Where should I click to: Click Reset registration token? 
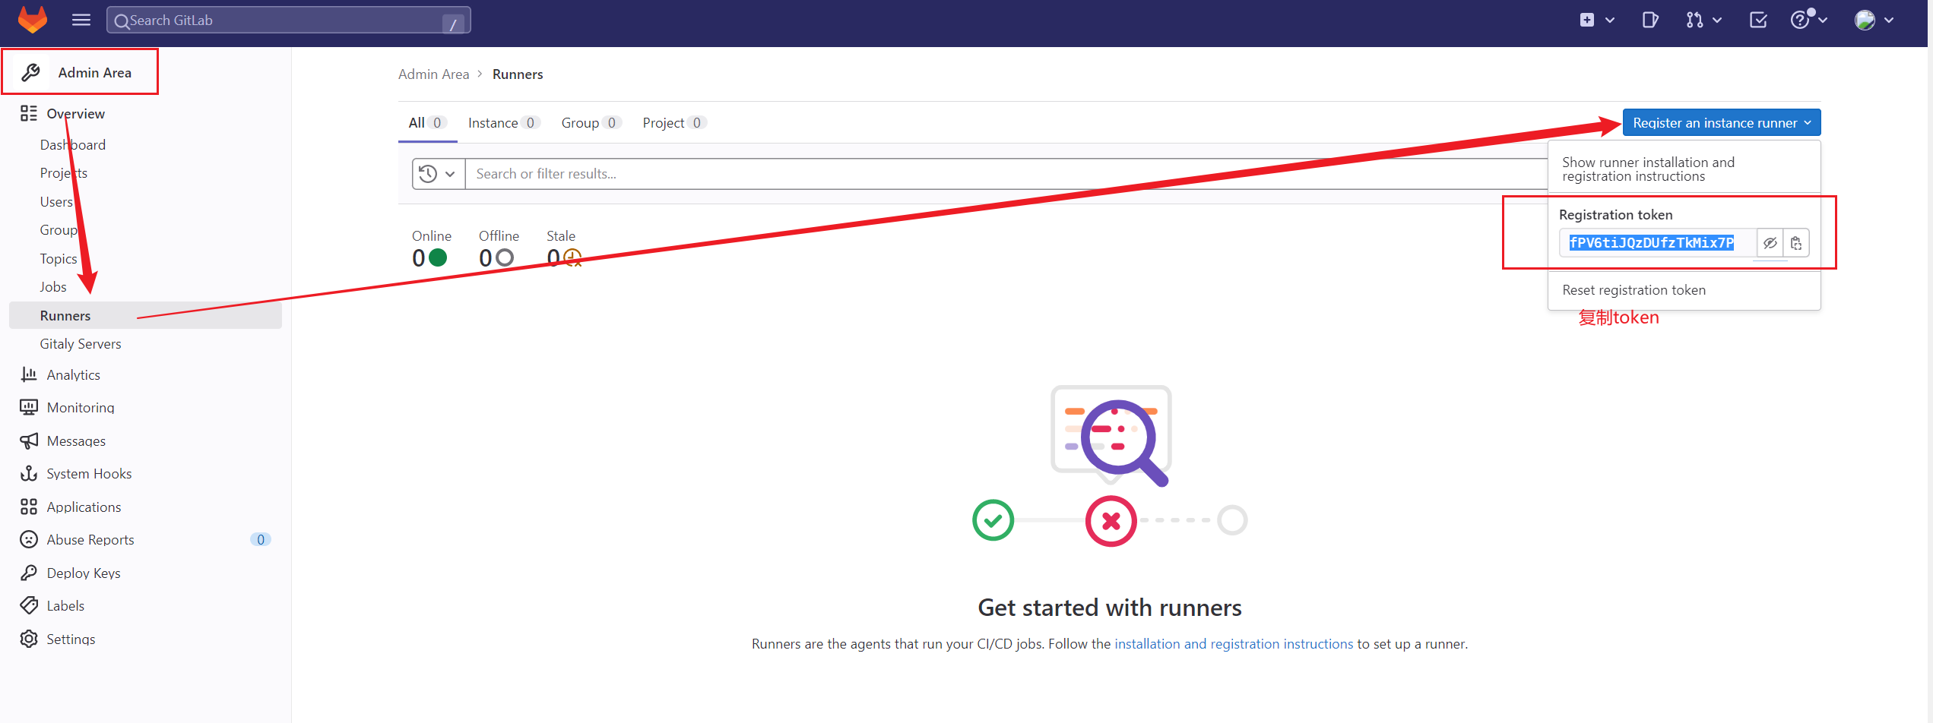(1633, 289)
